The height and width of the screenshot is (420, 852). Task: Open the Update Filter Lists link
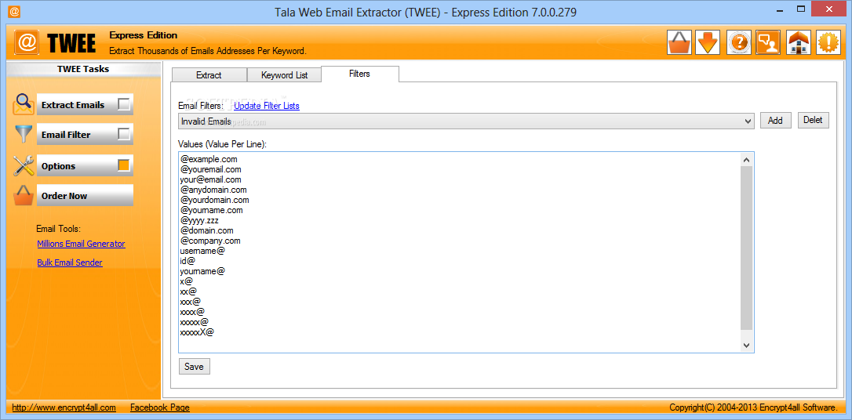[x=266, y=106]
